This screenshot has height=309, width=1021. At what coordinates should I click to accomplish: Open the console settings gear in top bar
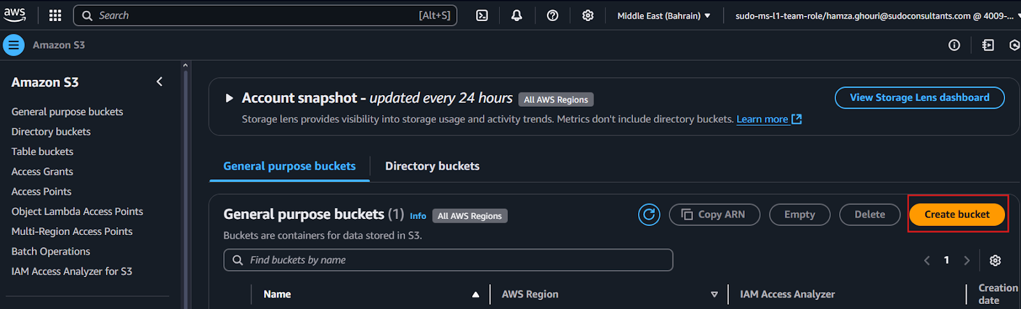click(x=588, y=15)
